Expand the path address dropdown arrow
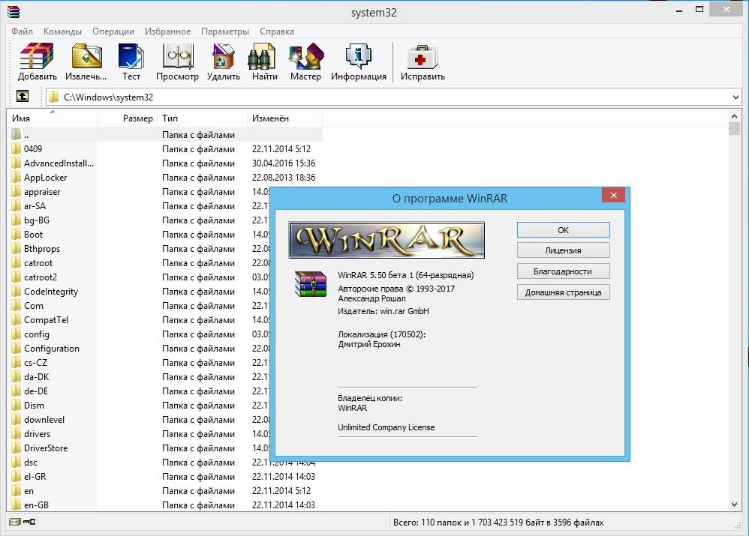Screen dimensions: 749x536 pyautogui.click(x=735, y=97)
